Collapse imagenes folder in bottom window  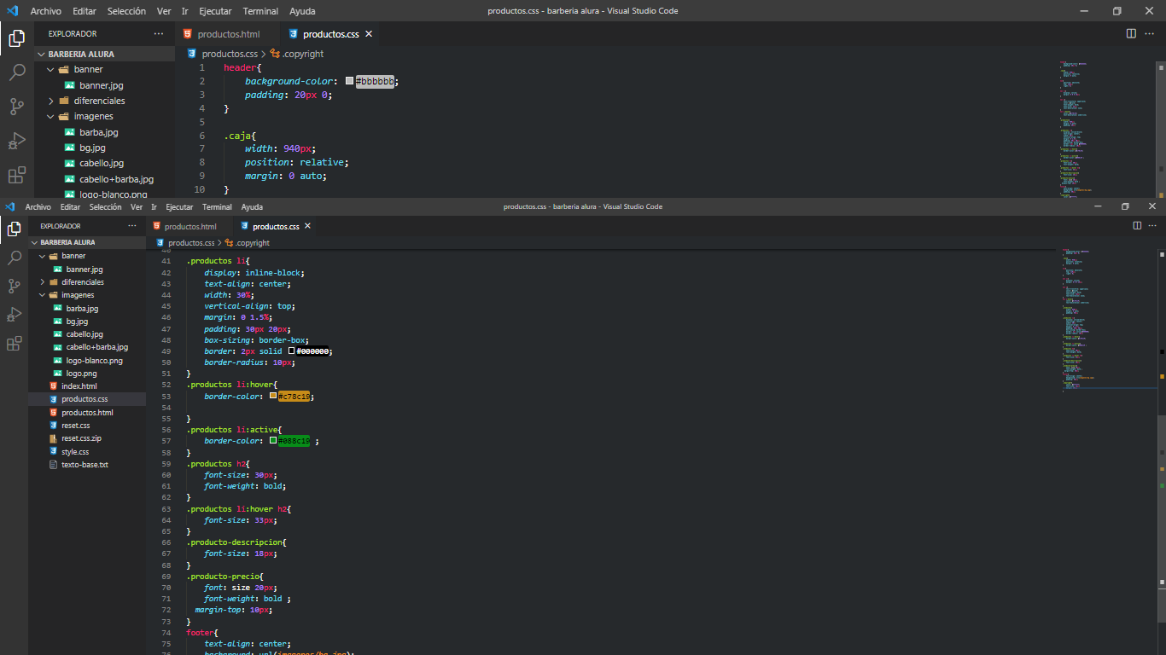click(x=43, y=295)
